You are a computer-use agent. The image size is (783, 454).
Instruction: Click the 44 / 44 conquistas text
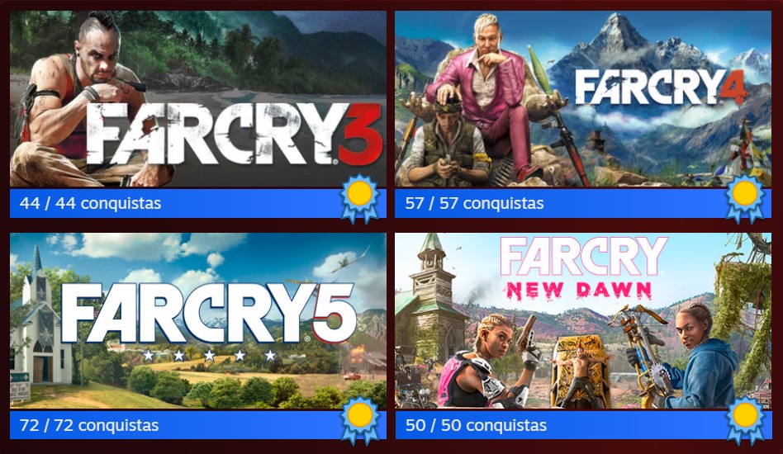pos(90,204)
